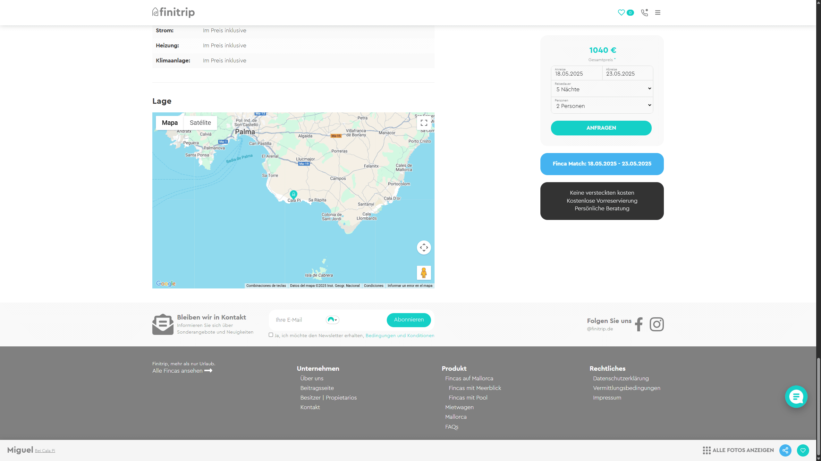Open Finitrip Facebook page icon
The image size is (821, 461).
click(x=639, y=324)
